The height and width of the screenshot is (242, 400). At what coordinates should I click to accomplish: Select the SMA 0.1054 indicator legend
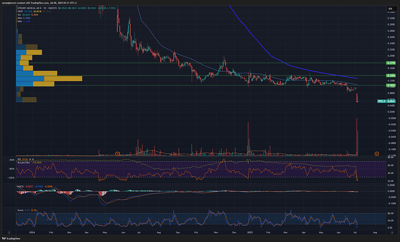(x=24, y=18)
